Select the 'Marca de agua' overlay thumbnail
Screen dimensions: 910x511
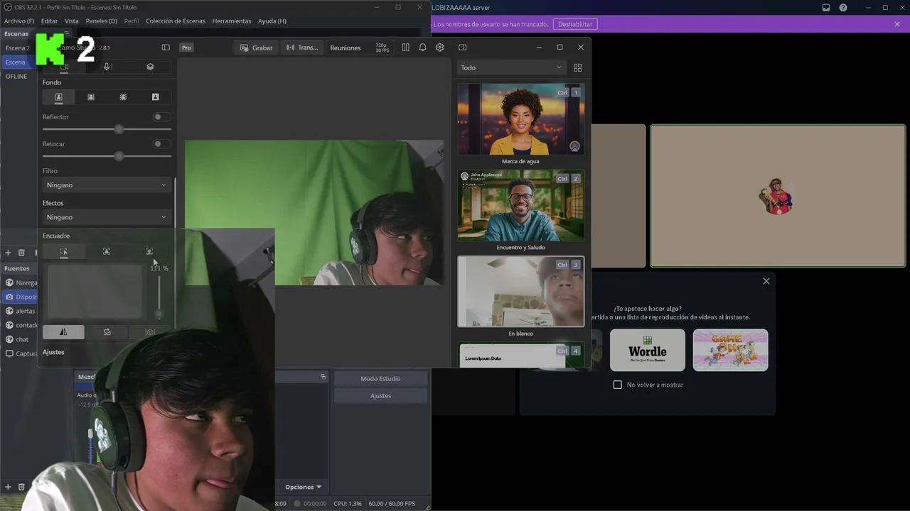click(521, 119)
